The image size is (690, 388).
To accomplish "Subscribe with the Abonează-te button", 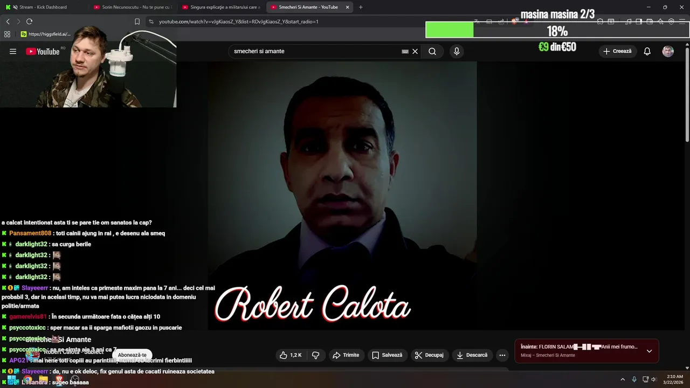I will point(132,355).
